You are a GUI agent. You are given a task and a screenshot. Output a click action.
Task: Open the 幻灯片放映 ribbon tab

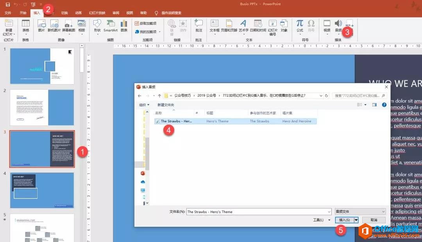tap(97, 12)
